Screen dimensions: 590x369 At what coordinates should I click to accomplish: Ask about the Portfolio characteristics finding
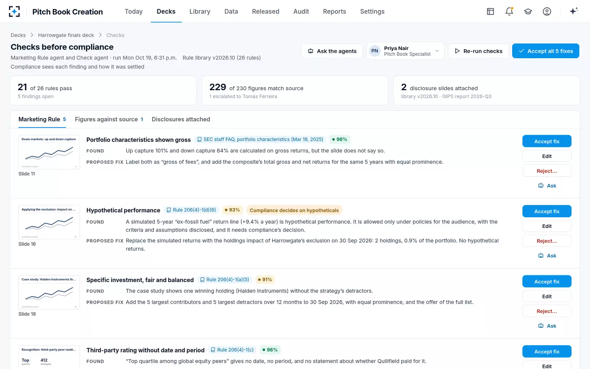547,186
